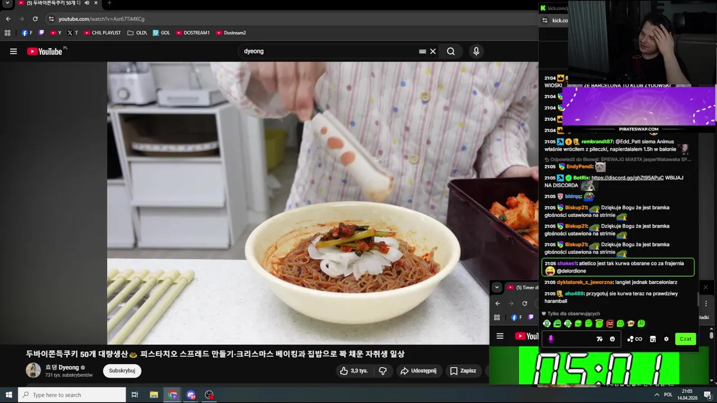This screenshot has height=403, width=717.
Task: Click username aha489 in chat
Action: tap(574, 294)
